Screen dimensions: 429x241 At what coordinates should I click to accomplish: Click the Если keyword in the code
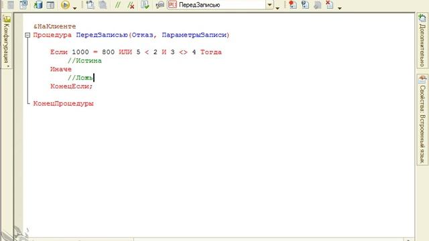point(59,52)
